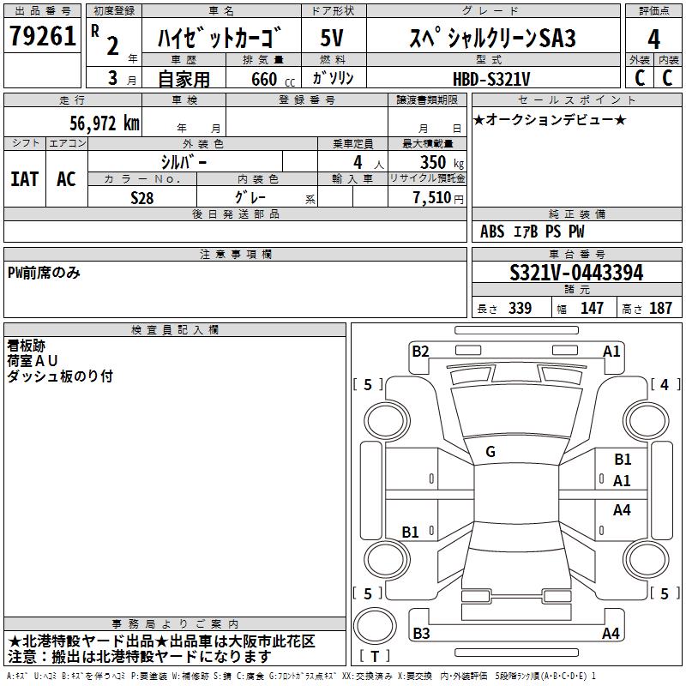
Task: Click the office notice 北港特設ヤード出品 line
Action: tap(162, 641)
